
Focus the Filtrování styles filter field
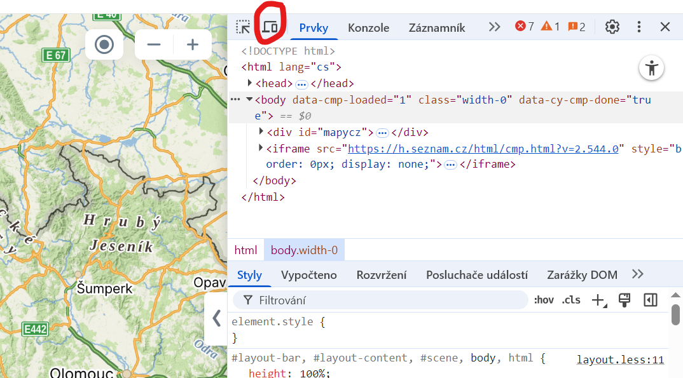pos(380,300)
